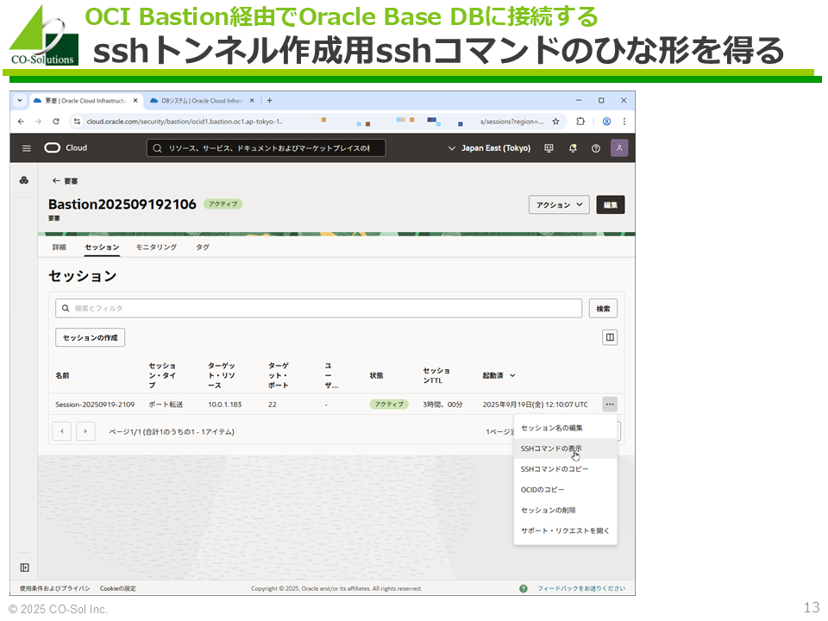
Task: Choose セッション名の編集 from the menu
Action: [x=565, y=428]
